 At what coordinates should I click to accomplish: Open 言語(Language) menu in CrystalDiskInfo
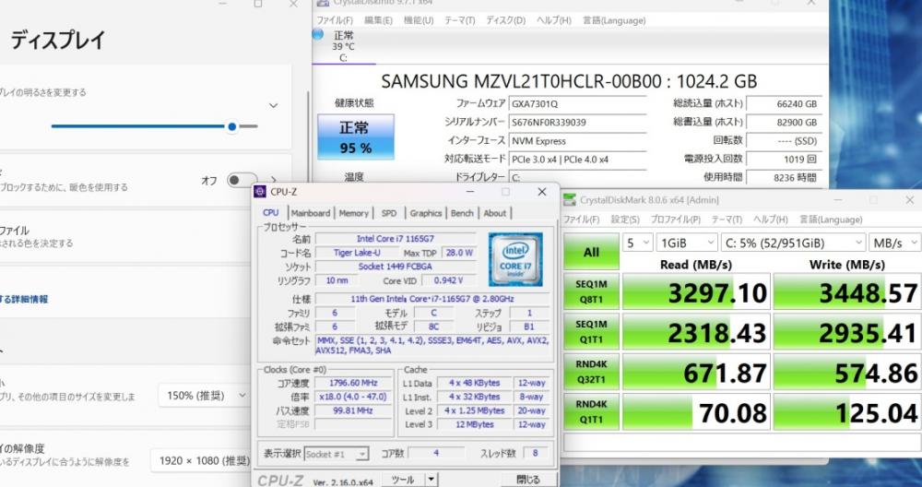click(x=614, y=20)
